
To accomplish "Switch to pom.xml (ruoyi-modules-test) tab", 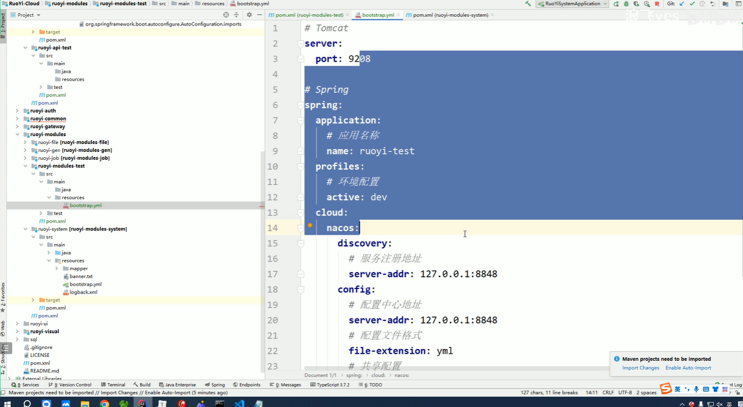I will click(308, 15).
